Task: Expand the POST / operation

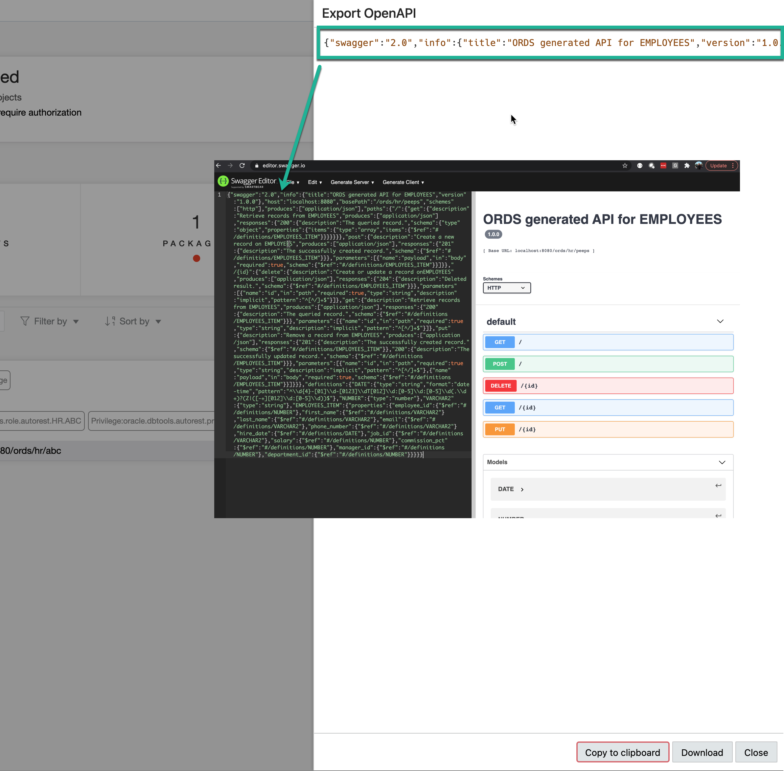Action: [608, 364]
